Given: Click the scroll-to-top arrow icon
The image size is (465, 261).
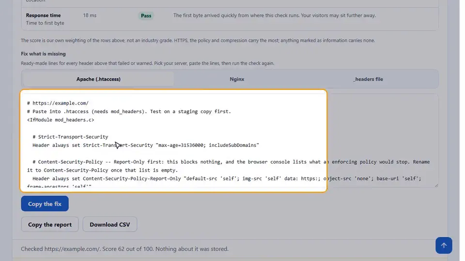Looking at the screenshot, I should click(x=444, y=246).
